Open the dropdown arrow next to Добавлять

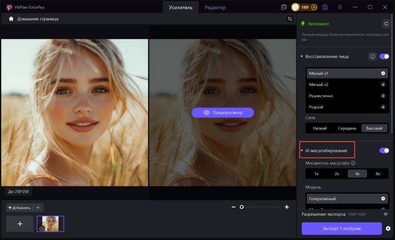tap(38, 208)
